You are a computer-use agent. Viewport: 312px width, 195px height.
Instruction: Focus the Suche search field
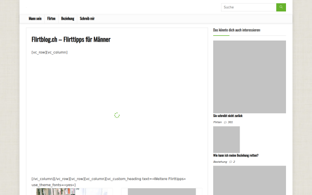(249, 7)
